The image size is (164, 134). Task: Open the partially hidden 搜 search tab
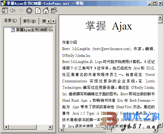(x=44, y=21)
